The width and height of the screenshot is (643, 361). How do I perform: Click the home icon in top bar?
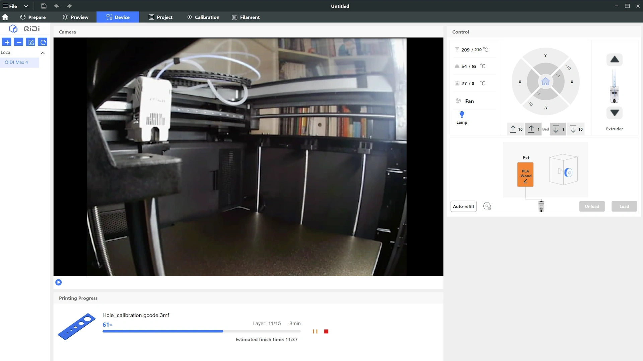pos(5,17)
